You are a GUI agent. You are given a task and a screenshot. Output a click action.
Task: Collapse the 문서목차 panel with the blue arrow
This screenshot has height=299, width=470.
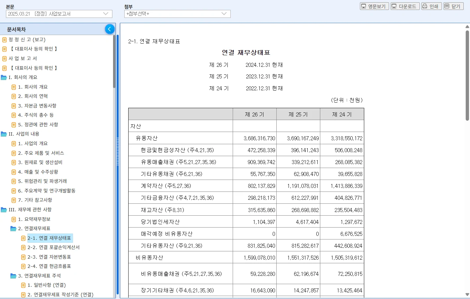(110, 29)
